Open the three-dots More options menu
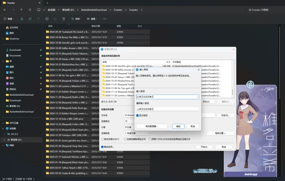Viewport: 285px width, 181px height. tap(104, 19)
